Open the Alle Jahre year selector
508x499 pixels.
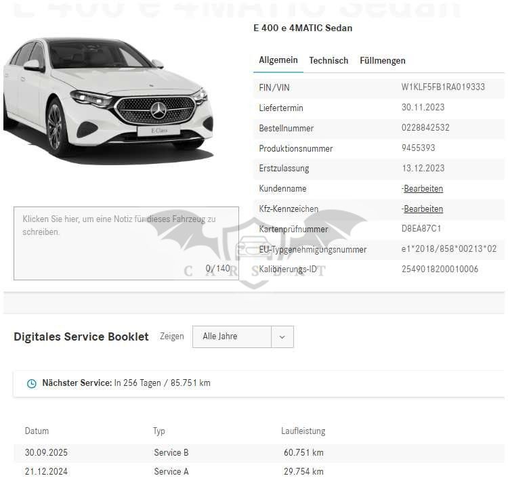click(243, 337)
